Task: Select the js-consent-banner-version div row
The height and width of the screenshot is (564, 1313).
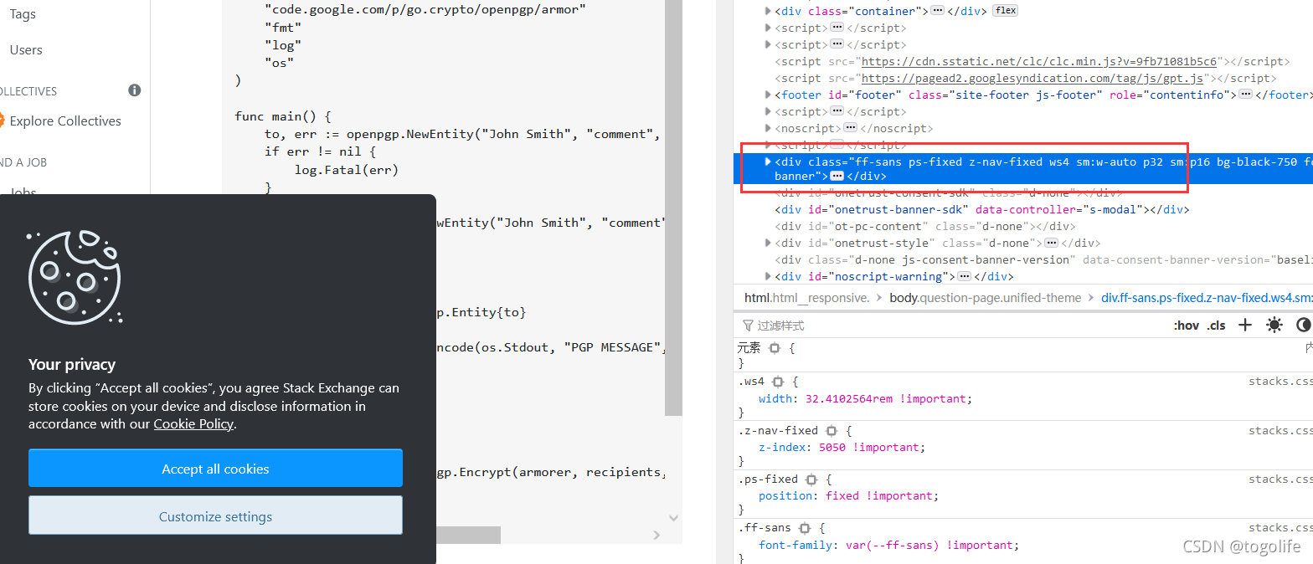Action: click(1043, 259)
